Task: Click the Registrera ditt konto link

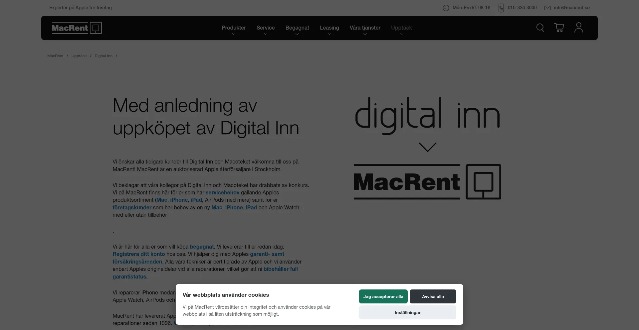Action: tap(138, 254)
